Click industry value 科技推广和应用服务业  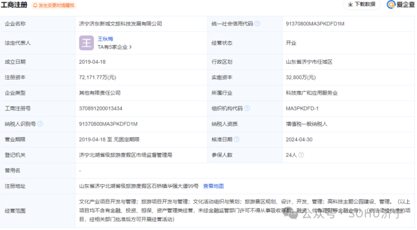(312, 93)
